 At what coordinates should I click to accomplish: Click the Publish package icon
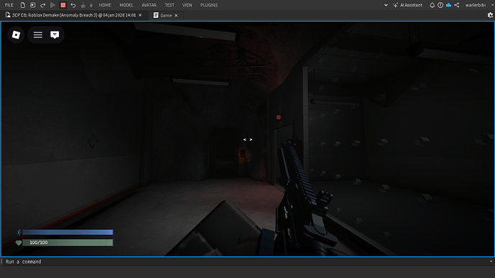(x=83, y=5)
